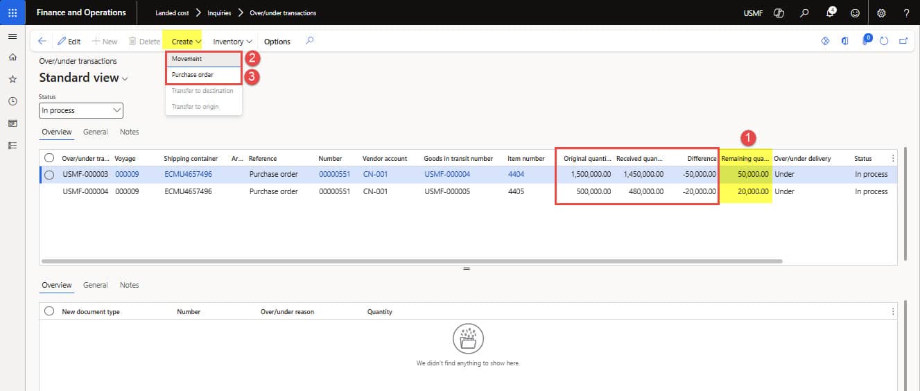Select row USMF-000003 radio button
Viewport: 920px width, 391px height.
coord(49,175)
